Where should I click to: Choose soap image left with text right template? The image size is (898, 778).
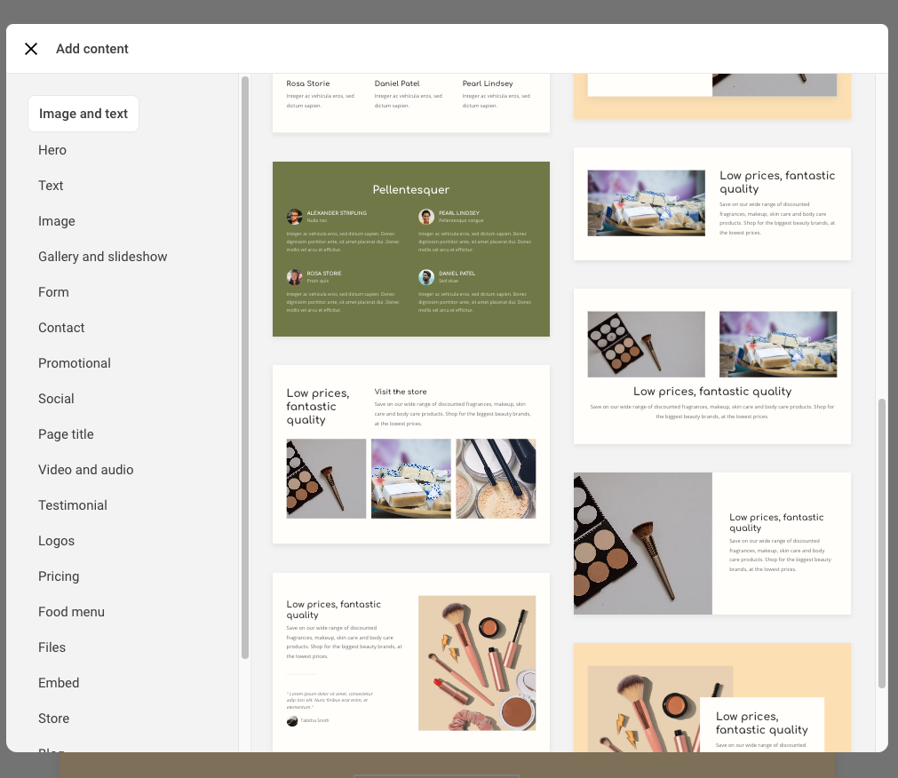(712, 203)
